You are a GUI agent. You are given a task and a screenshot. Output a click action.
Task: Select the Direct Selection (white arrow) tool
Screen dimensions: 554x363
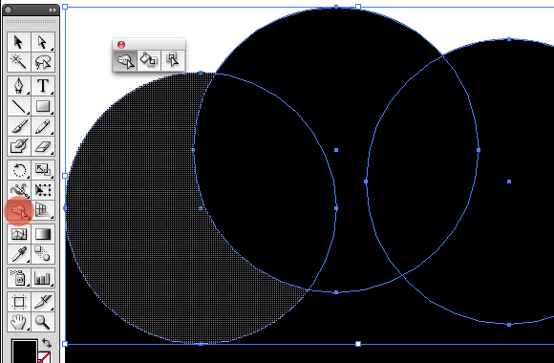coord(43,42)
